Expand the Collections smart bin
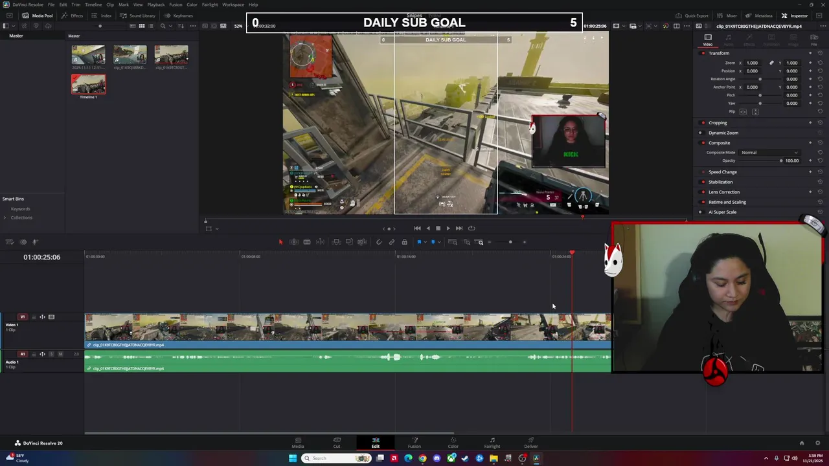Image resolution: width=829 pixels, height=466 pixels. coord(5,217)
